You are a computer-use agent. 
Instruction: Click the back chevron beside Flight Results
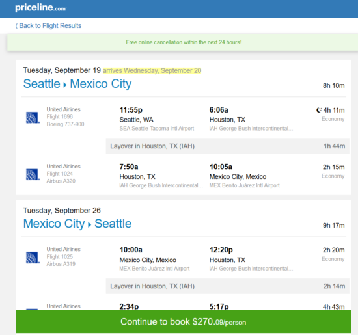click(16, 26)
